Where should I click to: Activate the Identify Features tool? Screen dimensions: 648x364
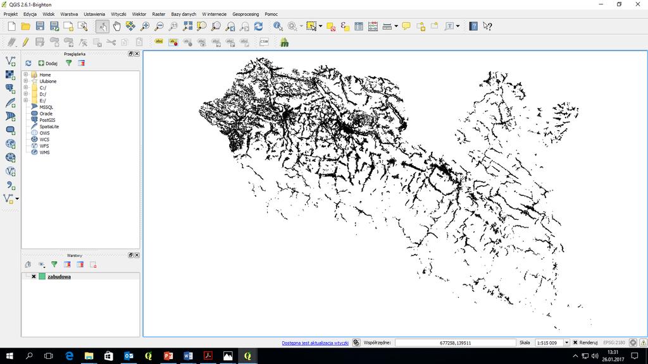coord(278,27)
